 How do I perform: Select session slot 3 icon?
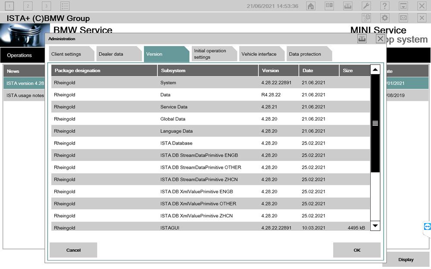(46, 6)
